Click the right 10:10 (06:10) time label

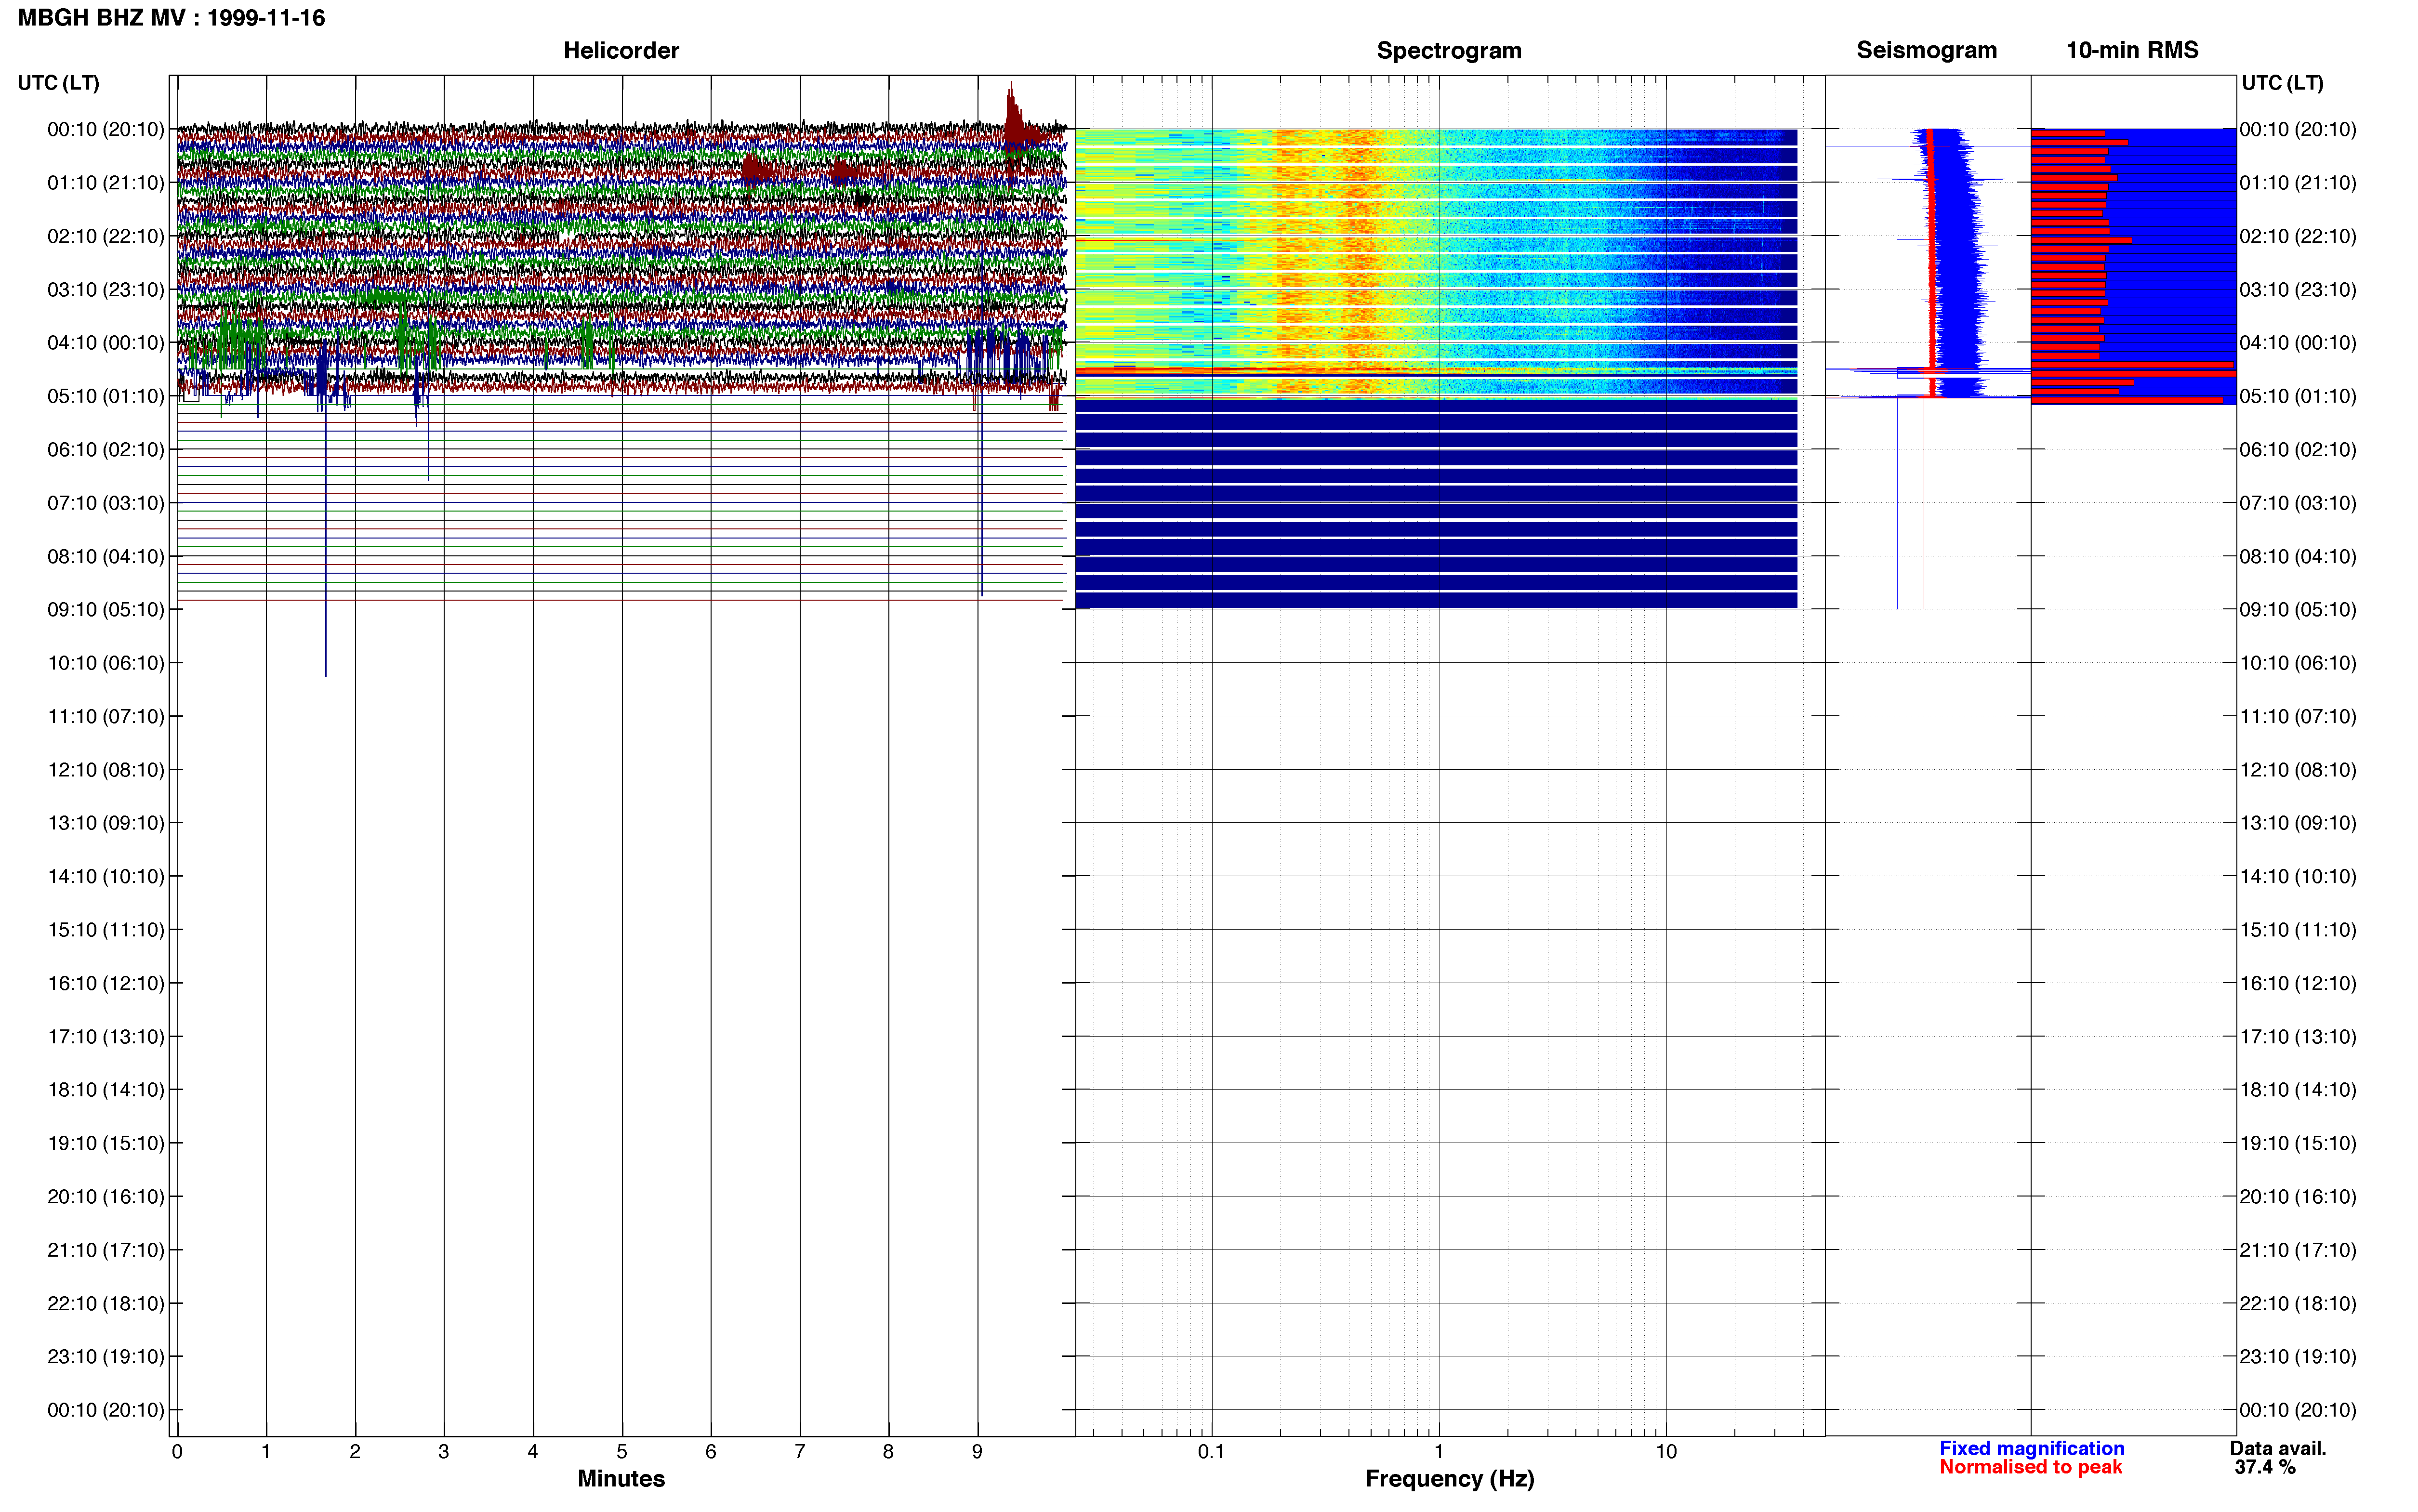[x=2298, y=663]
